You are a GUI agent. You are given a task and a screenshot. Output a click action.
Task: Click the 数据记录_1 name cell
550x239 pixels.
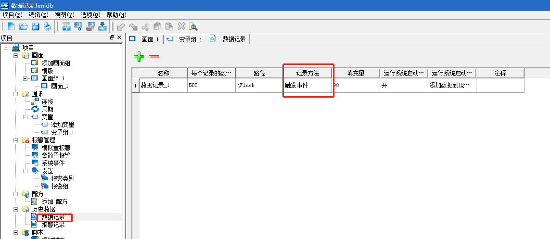point(163,85)
